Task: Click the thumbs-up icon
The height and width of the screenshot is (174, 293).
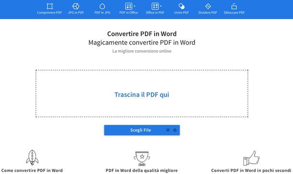Action: [251, 158]
